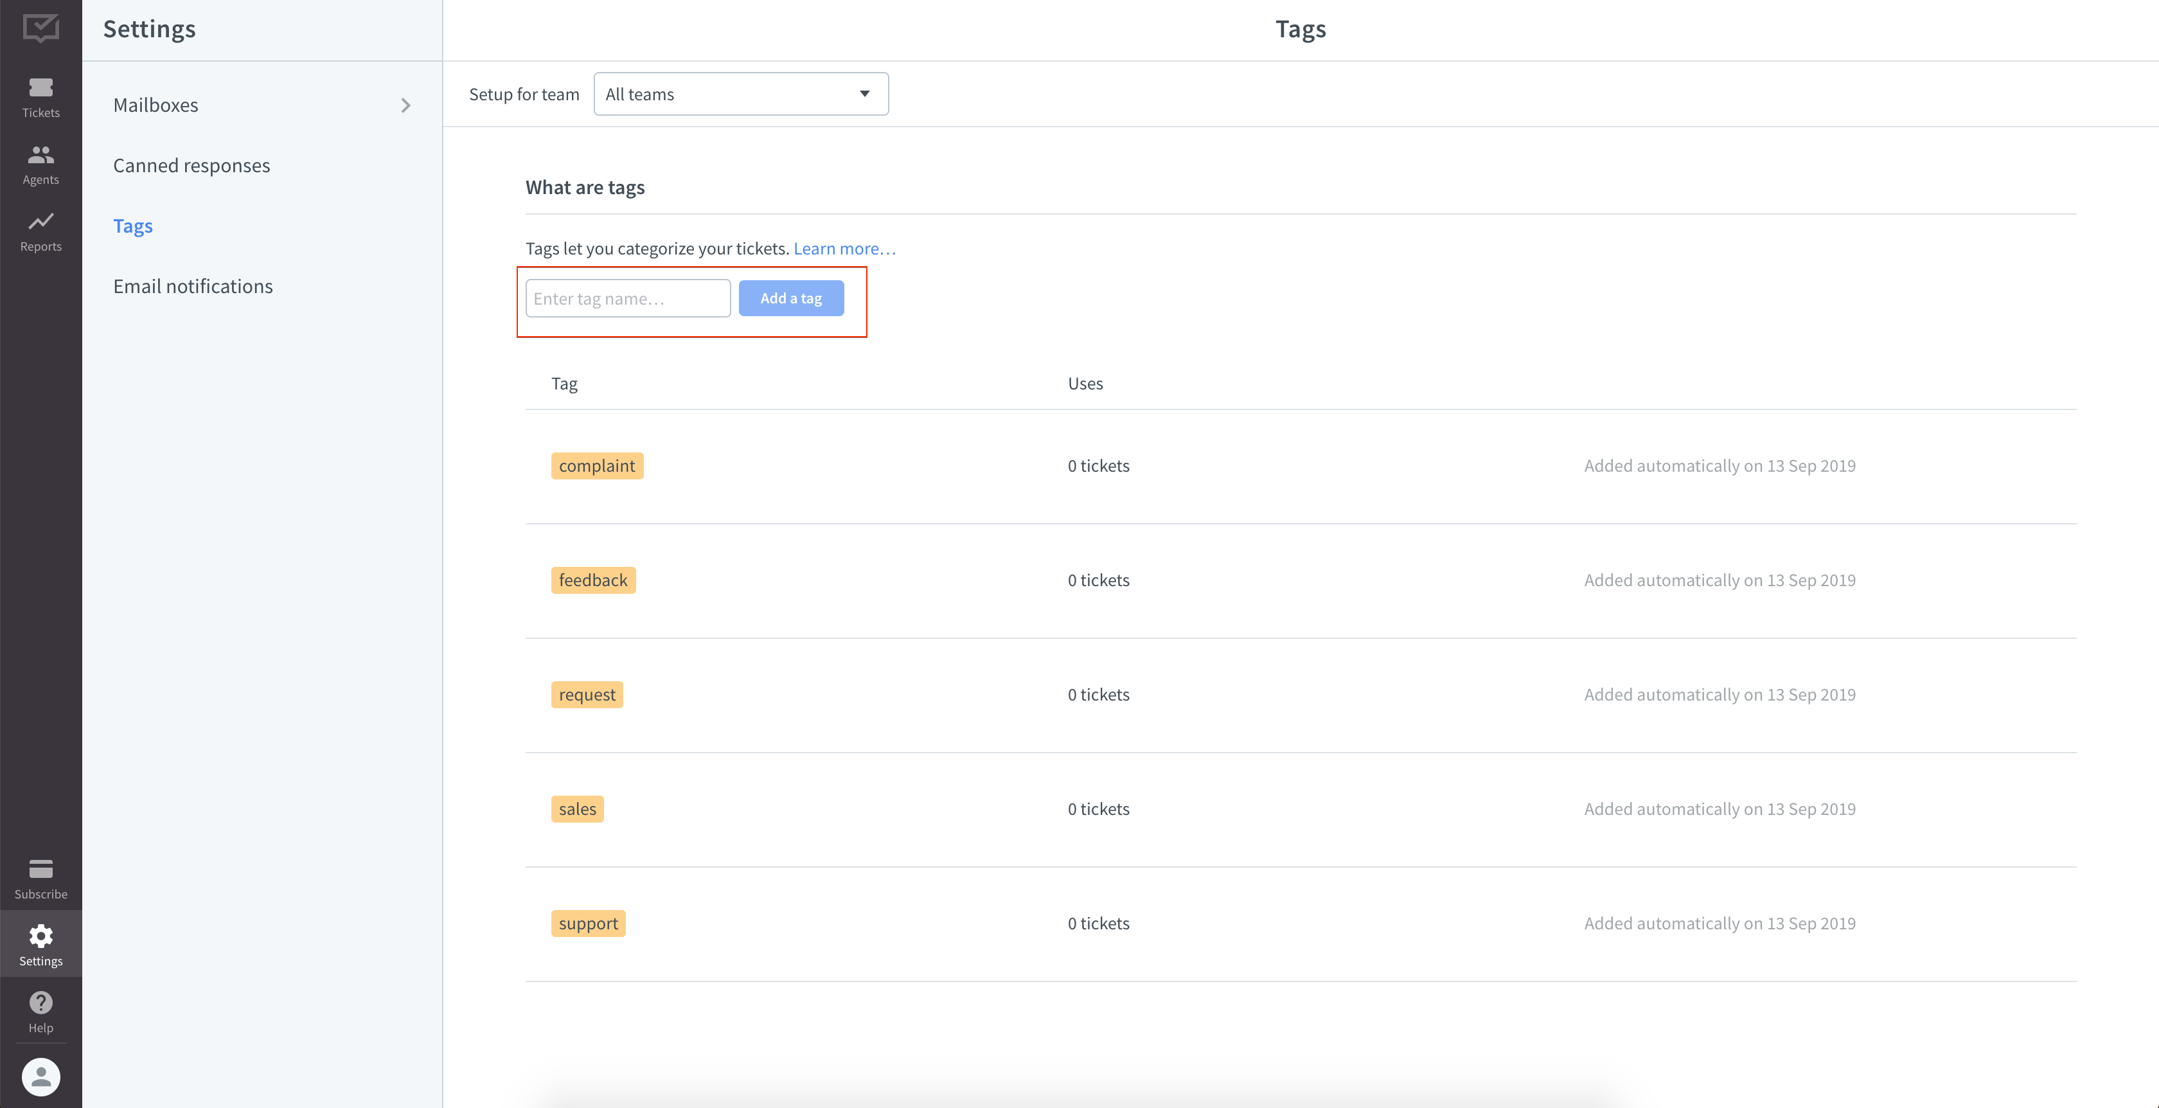Expand the Mailboxes chevron arrow
This screenshot has width=2159, height=1108.
[405, 105]
